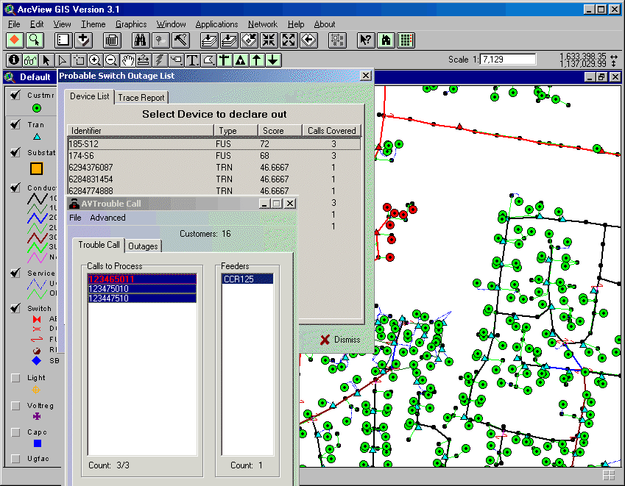Open the Applications menu
This screenshot has width=625, height=486.
coord(216,24)
